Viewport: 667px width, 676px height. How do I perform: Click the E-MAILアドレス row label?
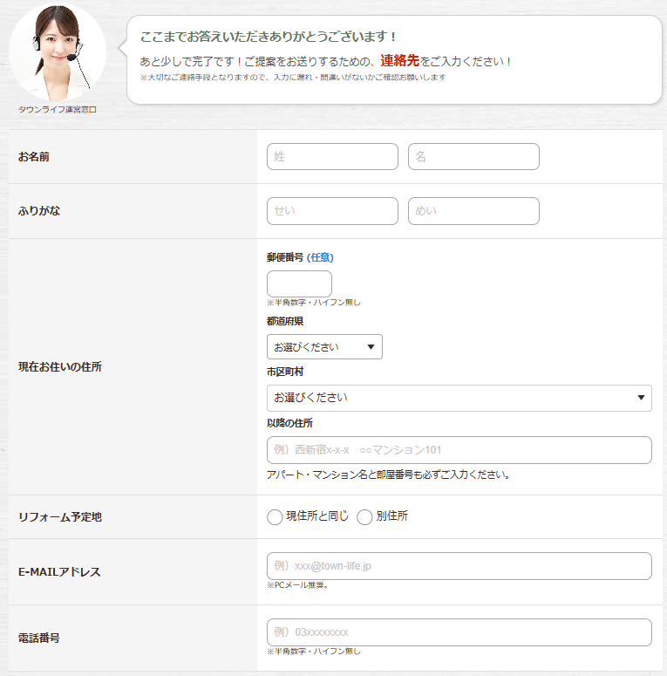[x=59, y=572]
